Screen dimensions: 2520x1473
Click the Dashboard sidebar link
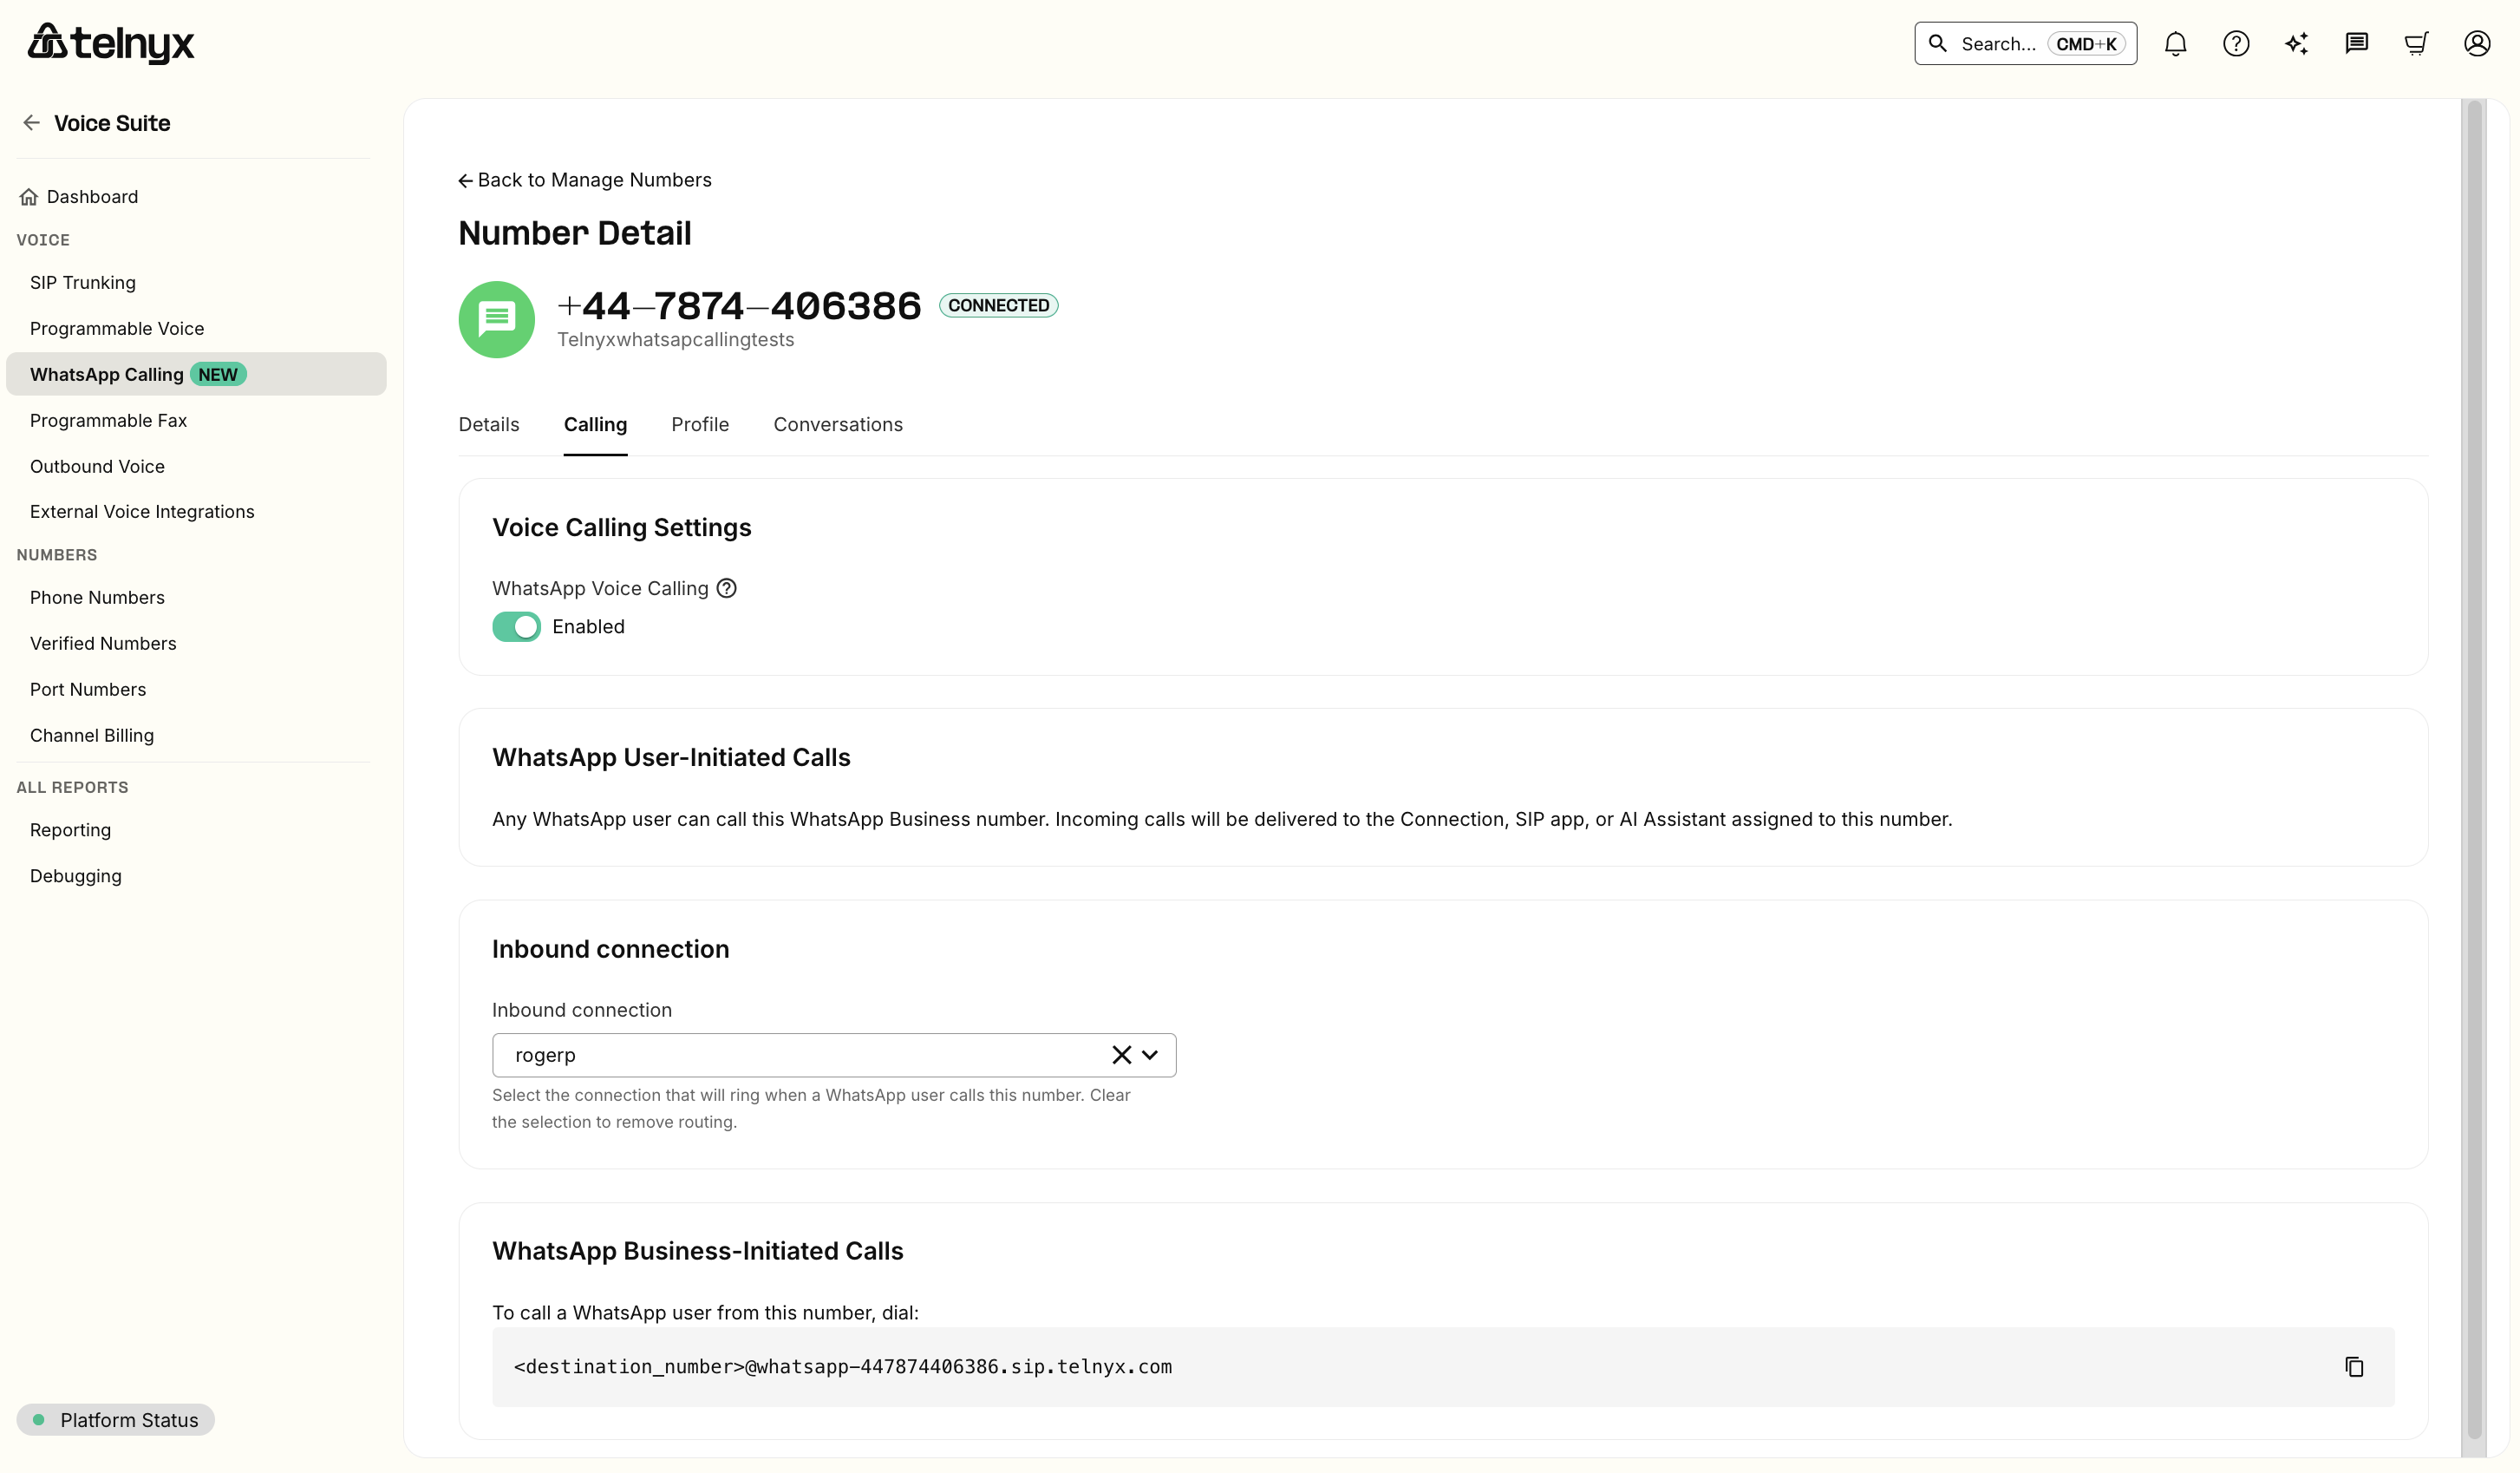point(92,197)
